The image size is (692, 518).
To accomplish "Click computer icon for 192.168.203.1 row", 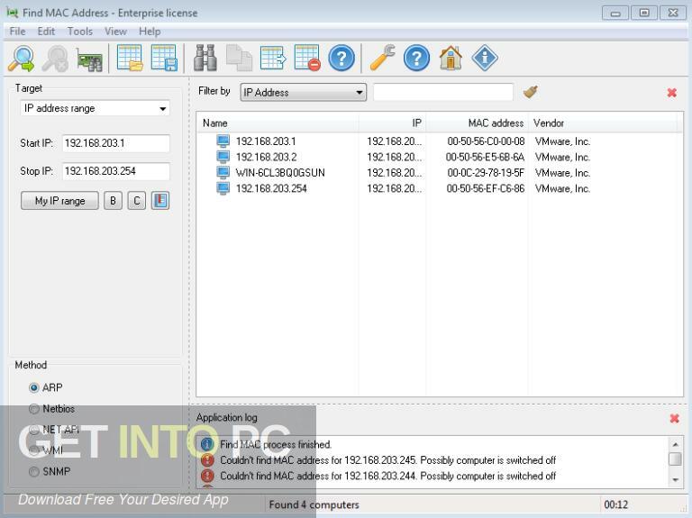I will click(223, 141).
